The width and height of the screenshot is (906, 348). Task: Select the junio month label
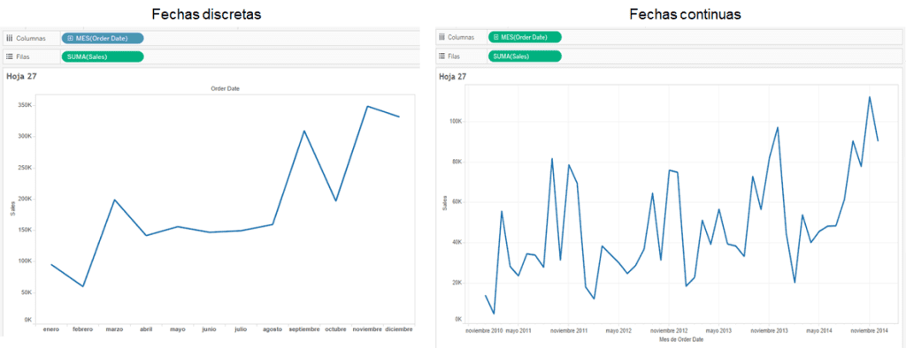(209, 329)
